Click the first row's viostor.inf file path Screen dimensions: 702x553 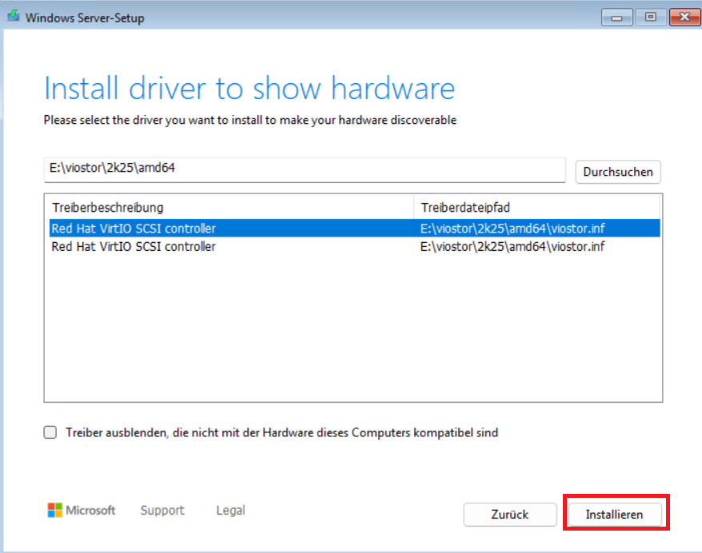coord(512,229)
